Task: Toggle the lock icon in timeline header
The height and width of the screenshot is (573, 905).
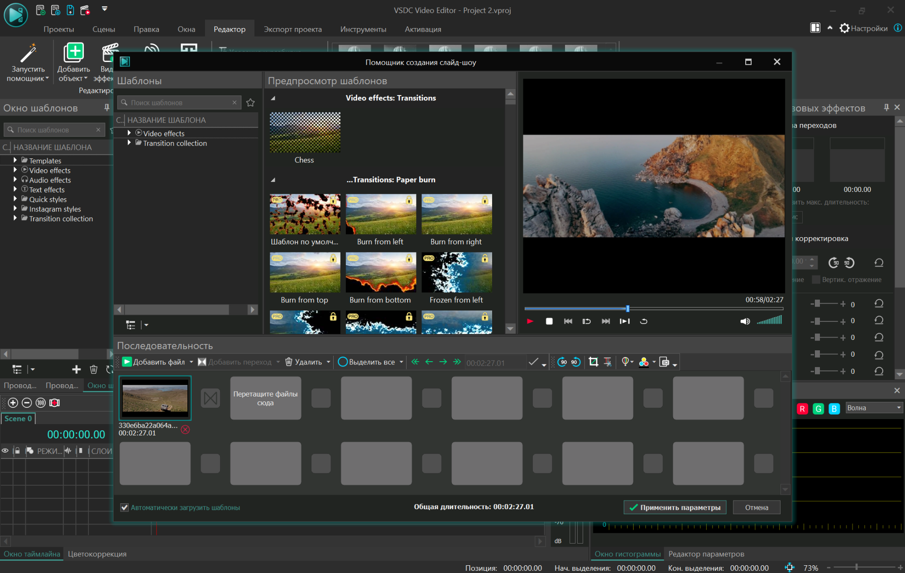Action: (x=17, y=451)
